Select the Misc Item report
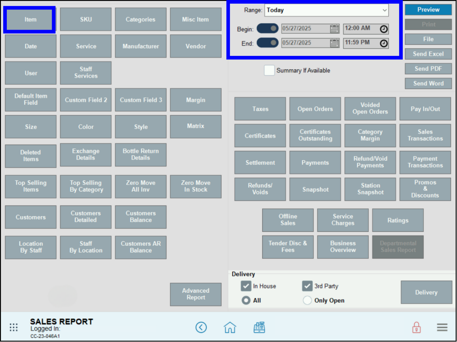Screen dimensions: 457x342 [196, 19]
